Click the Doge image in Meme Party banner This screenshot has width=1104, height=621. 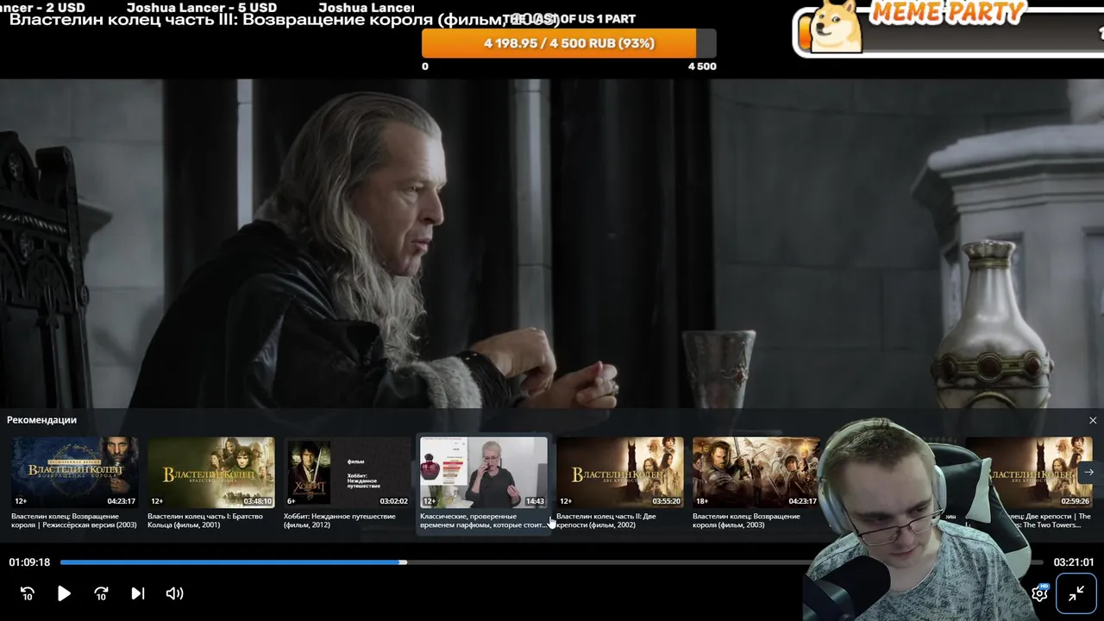835,26
